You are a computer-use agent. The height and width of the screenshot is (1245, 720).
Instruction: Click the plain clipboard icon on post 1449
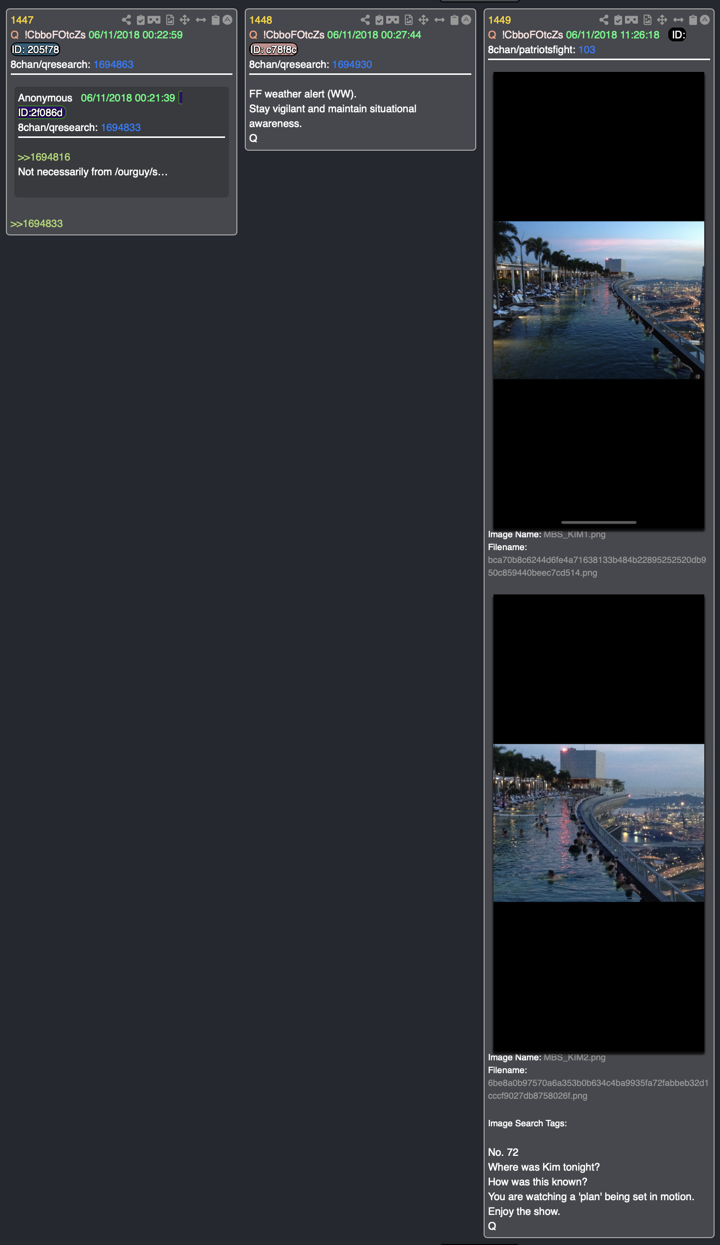(x=693, y=20)
